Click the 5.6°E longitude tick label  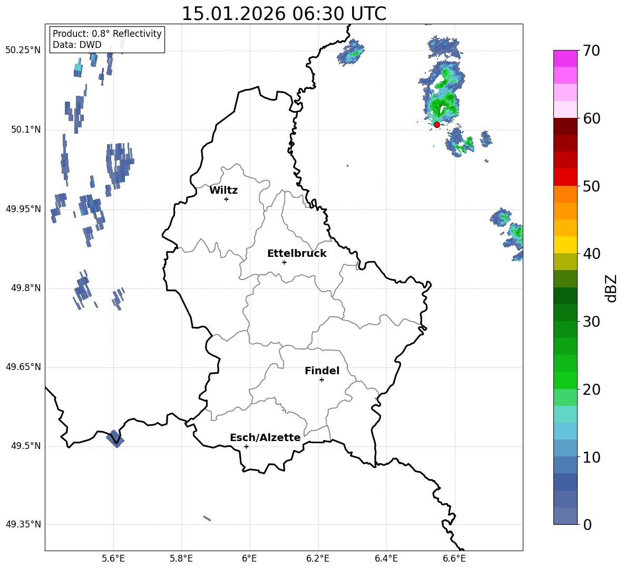(x=113, y=558)
